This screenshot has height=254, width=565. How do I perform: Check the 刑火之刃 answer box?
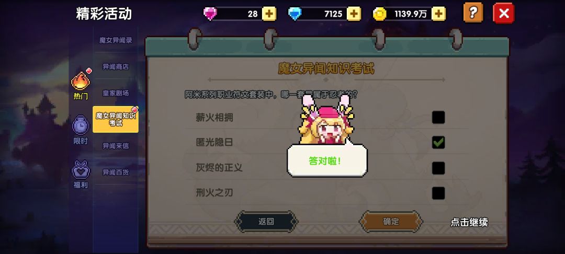coord(438,193)
